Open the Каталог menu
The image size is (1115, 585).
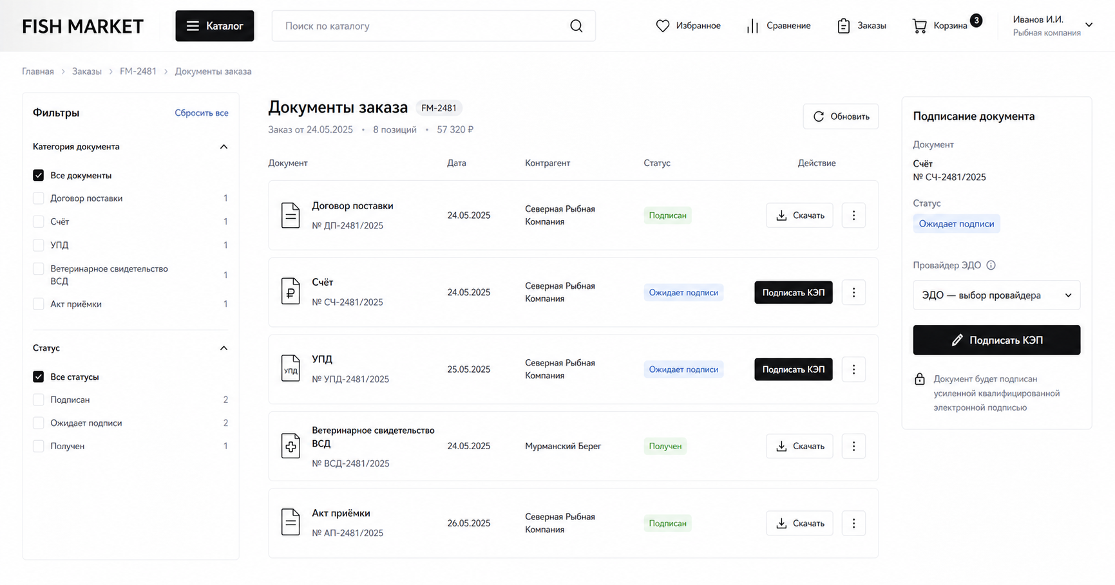point(214,26)
